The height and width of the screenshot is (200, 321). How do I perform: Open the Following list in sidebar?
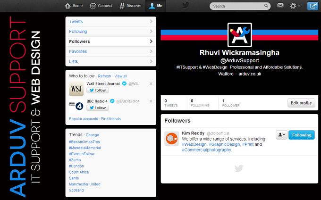[111, 32]
